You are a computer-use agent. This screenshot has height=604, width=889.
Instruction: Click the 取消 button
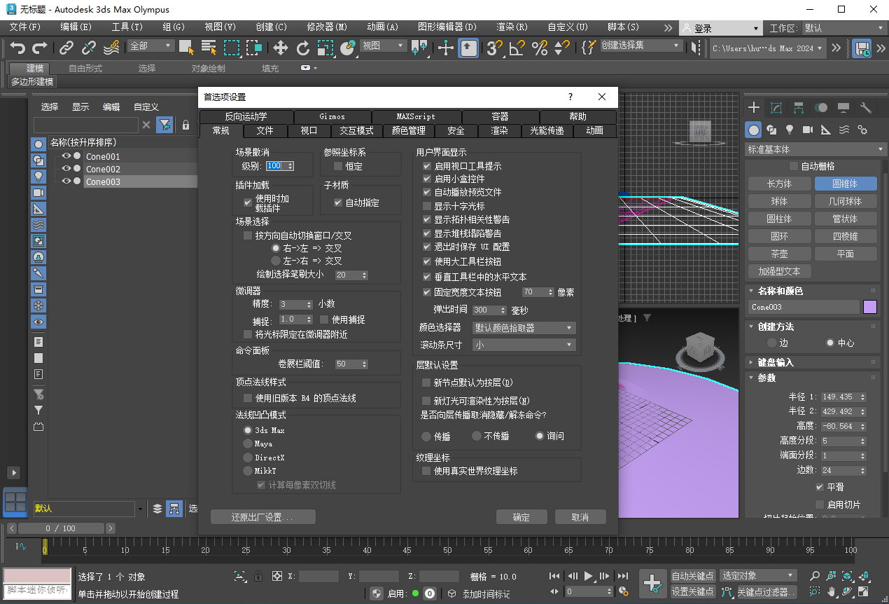click(580, 517)
